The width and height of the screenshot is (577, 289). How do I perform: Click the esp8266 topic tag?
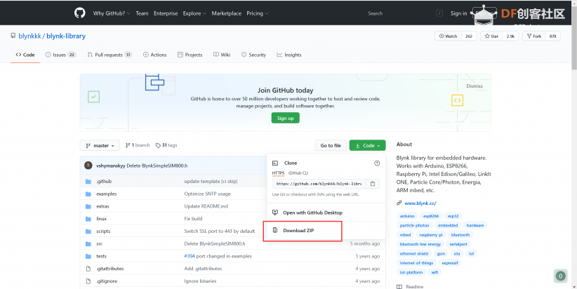pos(430,216)
